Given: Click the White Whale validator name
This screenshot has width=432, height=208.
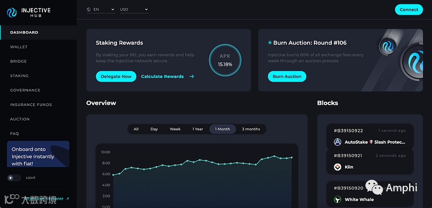Looking at the screenshot, I should (359, 200).
